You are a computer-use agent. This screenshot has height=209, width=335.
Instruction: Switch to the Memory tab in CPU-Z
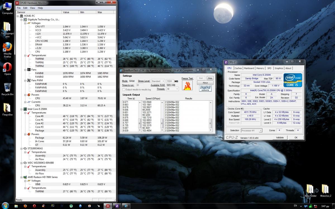(260, 68)
